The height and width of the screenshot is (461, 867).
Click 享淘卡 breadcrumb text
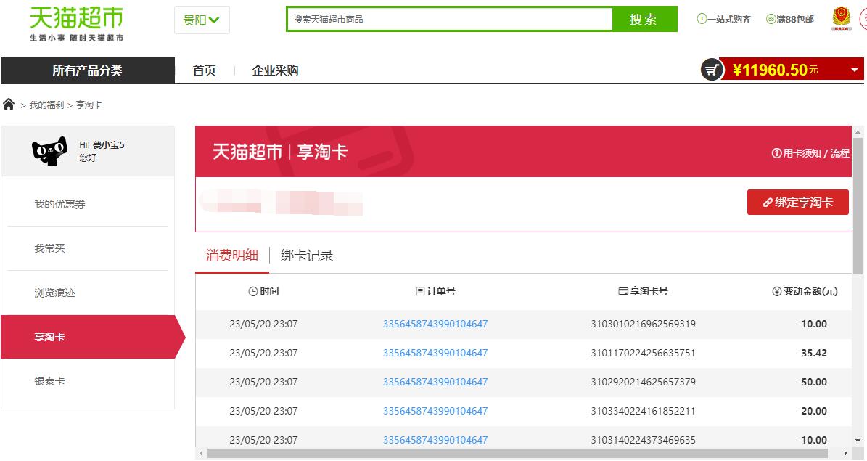[x=89, y=105]
